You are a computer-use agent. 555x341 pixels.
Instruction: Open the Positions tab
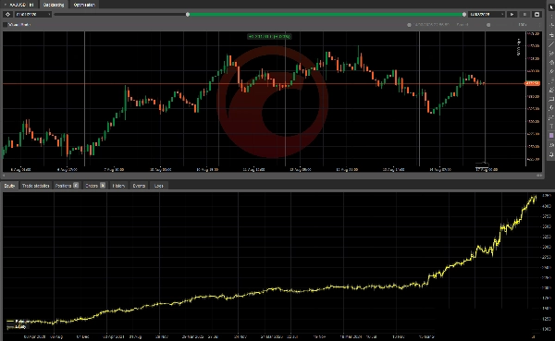pos(67,186)
